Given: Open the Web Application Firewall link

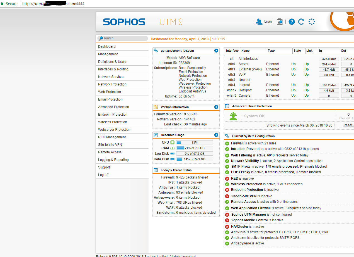Looking at the screenshot, I should [x=251, y=208].
